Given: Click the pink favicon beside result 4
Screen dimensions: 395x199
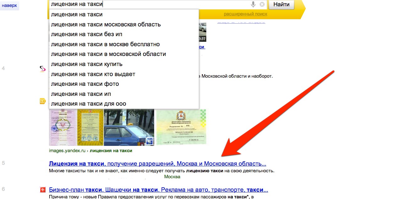Looking at the screenshot, I should coord(43,69).
